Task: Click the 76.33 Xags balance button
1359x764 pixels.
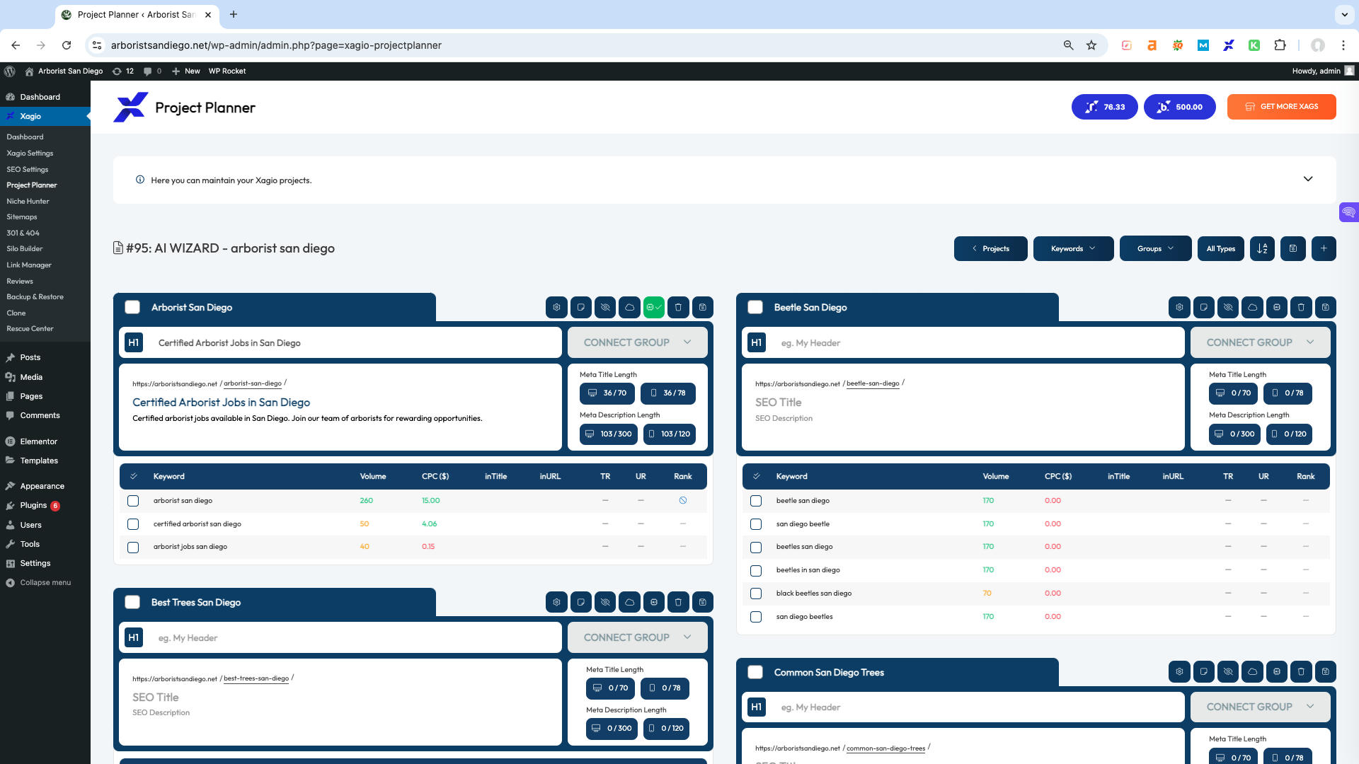Action: (x=1104, y=107)
